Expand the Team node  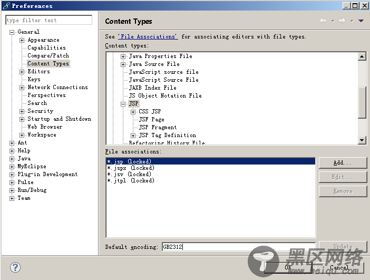pyautogui.click(x=12, y=198)
